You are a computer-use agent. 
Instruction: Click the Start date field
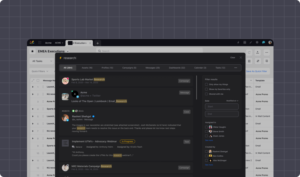coord(222,106)
